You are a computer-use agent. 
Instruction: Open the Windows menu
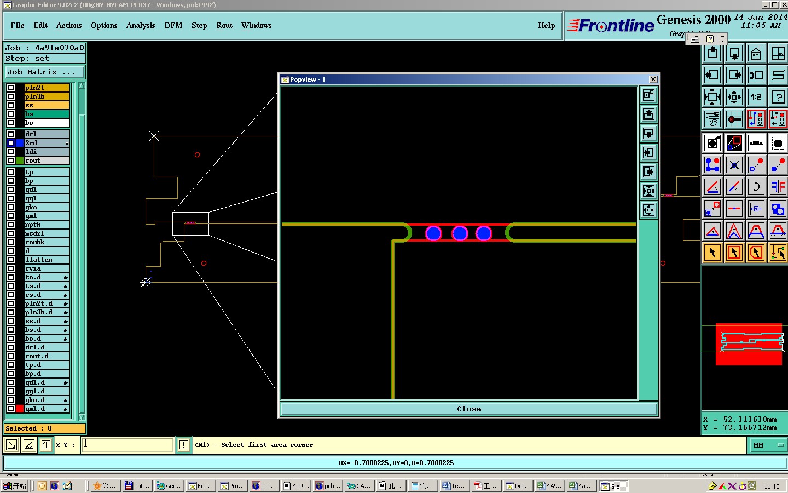point(256,25)
